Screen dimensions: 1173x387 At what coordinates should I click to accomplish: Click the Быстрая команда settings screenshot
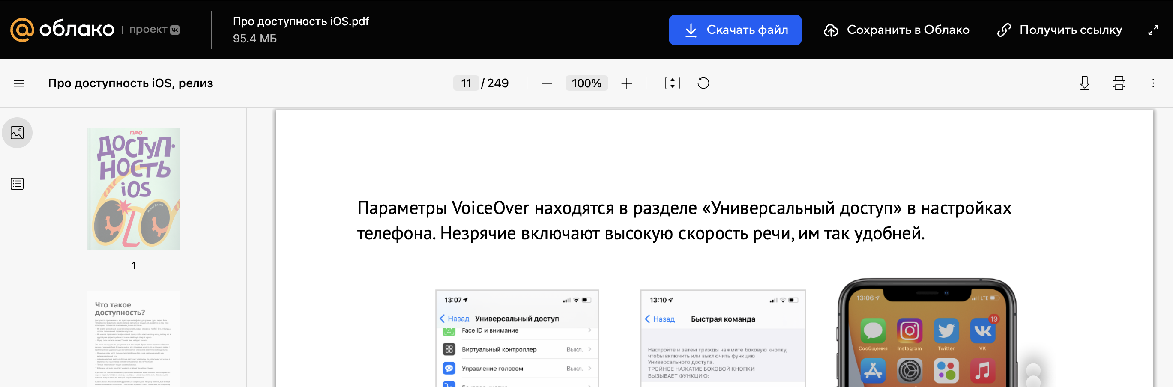(723, 338)
